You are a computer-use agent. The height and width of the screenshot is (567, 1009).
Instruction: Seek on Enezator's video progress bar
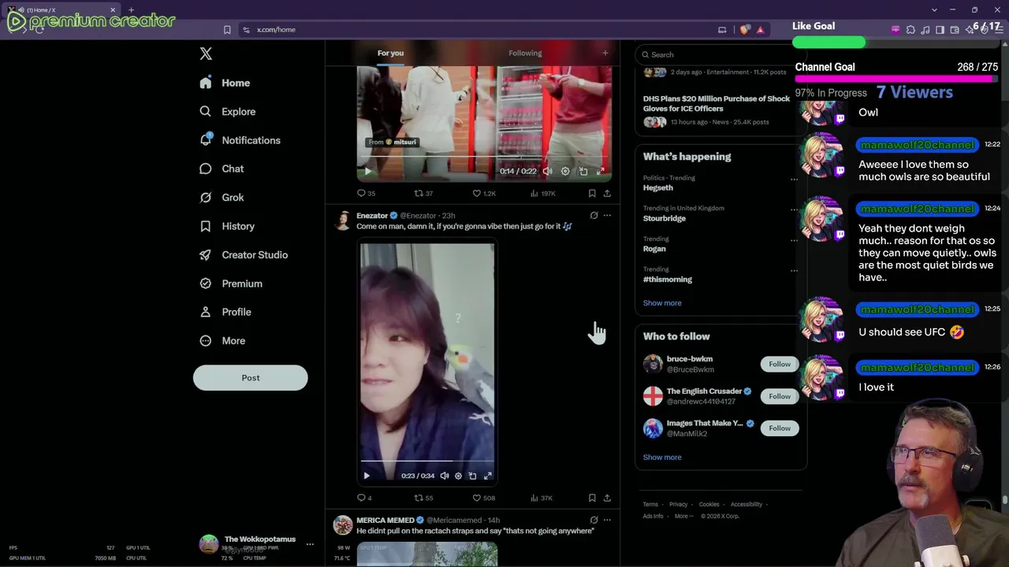[x=427, y=461]
